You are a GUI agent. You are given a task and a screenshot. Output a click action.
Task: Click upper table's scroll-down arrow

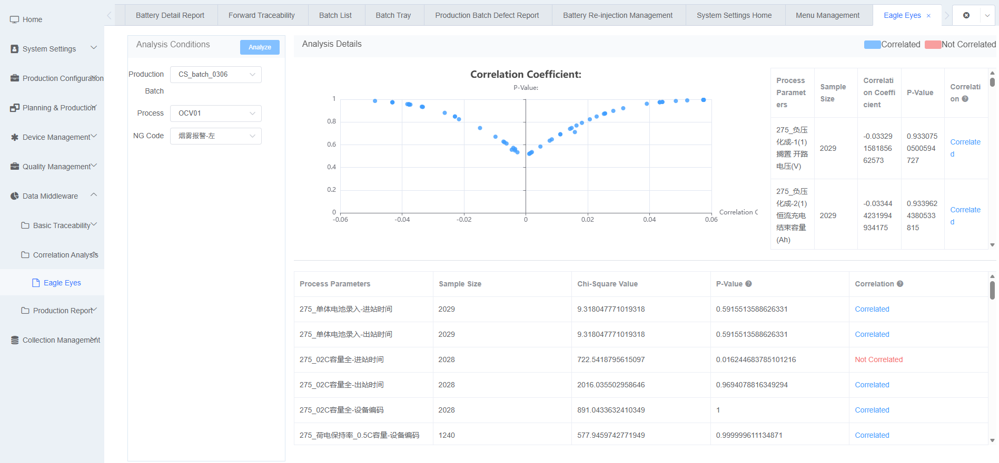(x=992, y=245)
